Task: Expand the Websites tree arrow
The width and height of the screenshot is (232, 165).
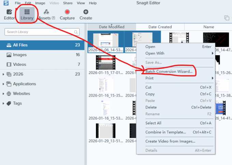Action: pos(3,94)
